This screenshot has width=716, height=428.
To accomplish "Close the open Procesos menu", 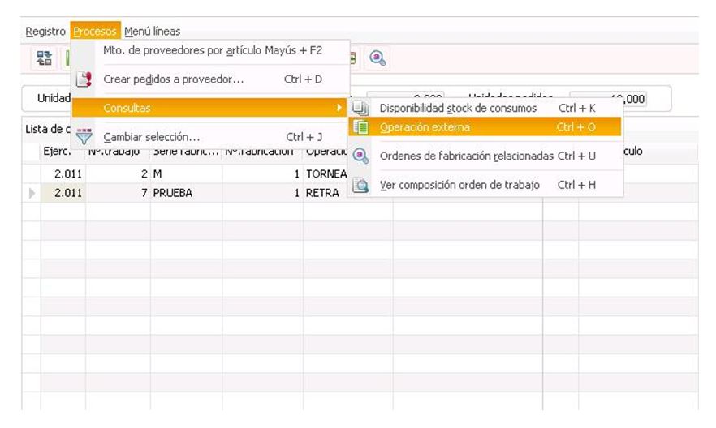I will pyautogui.click(x=95, y=32).
